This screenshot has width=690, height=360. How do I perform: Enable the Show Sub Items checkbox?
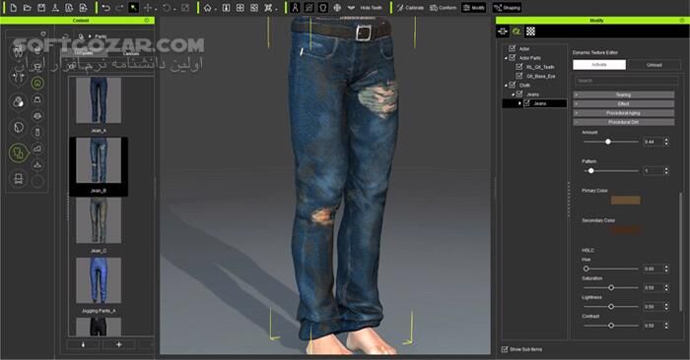505,349
